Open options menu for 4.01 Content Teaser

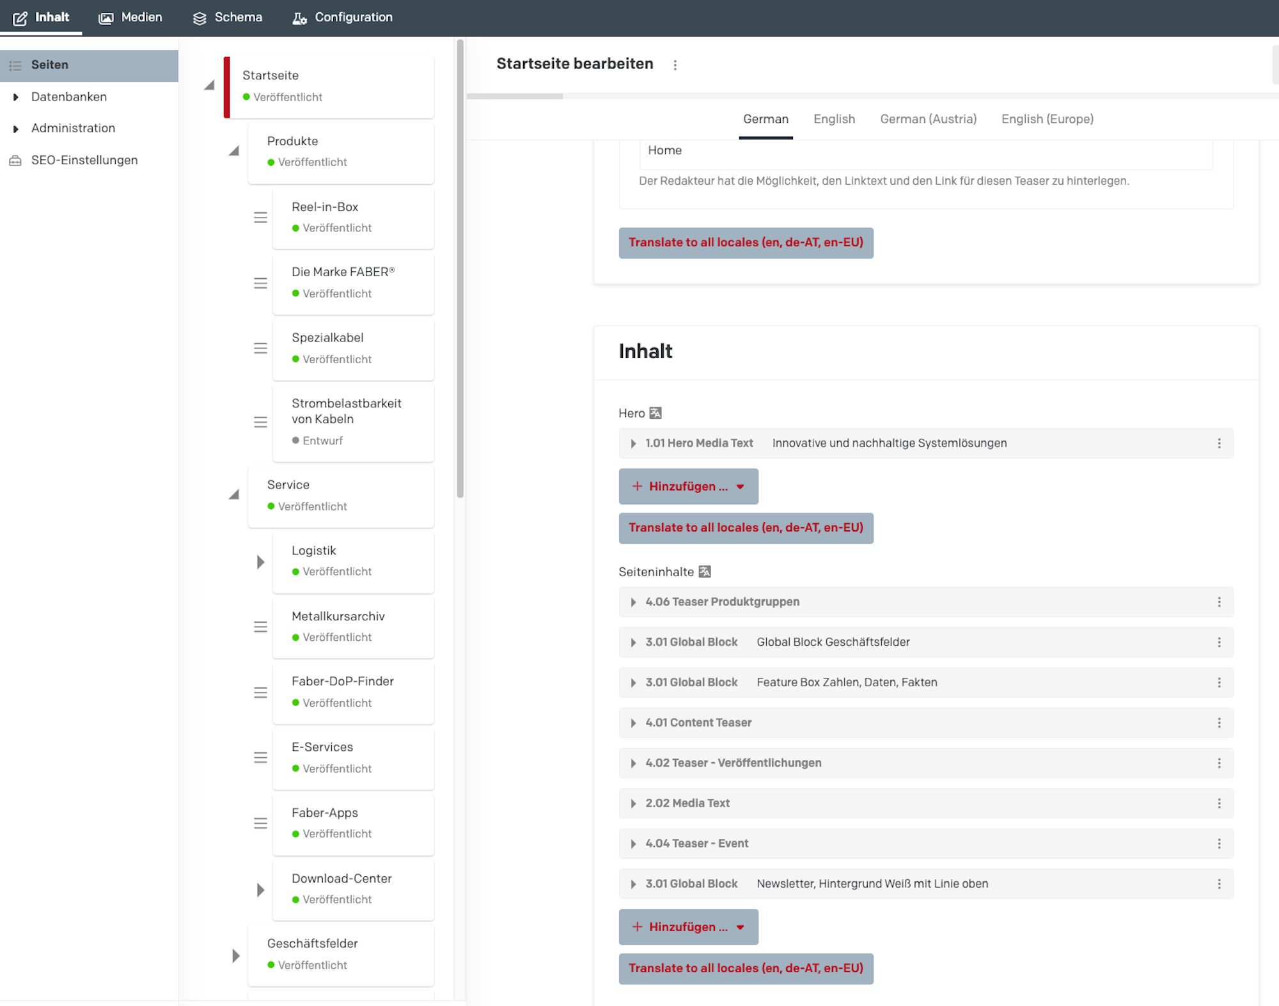(x=1219, y=723)
